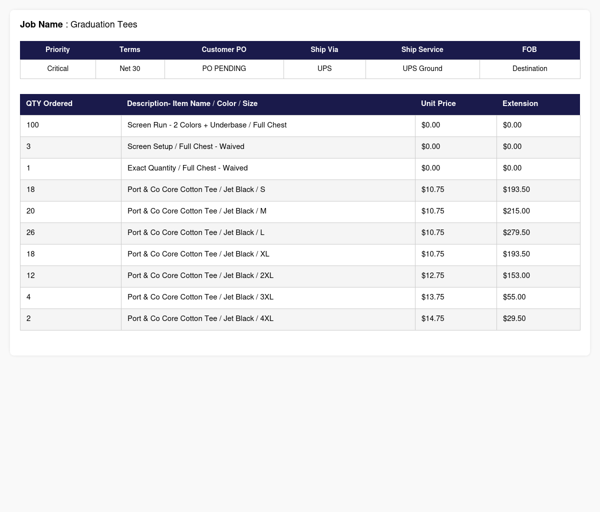Select quantity 4 cell

pyautogui.click(x=70, y=298)
